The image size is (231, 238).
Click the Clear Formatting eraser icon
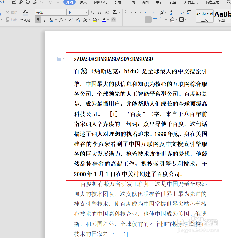pos(107,12)
